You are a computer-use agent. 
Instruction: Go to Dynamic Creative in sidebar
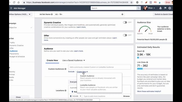(x=16, y=45)
